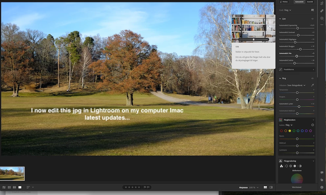Open the sort order dropdown
This screenshot has height=195, width=326.
tap(30, 187)
